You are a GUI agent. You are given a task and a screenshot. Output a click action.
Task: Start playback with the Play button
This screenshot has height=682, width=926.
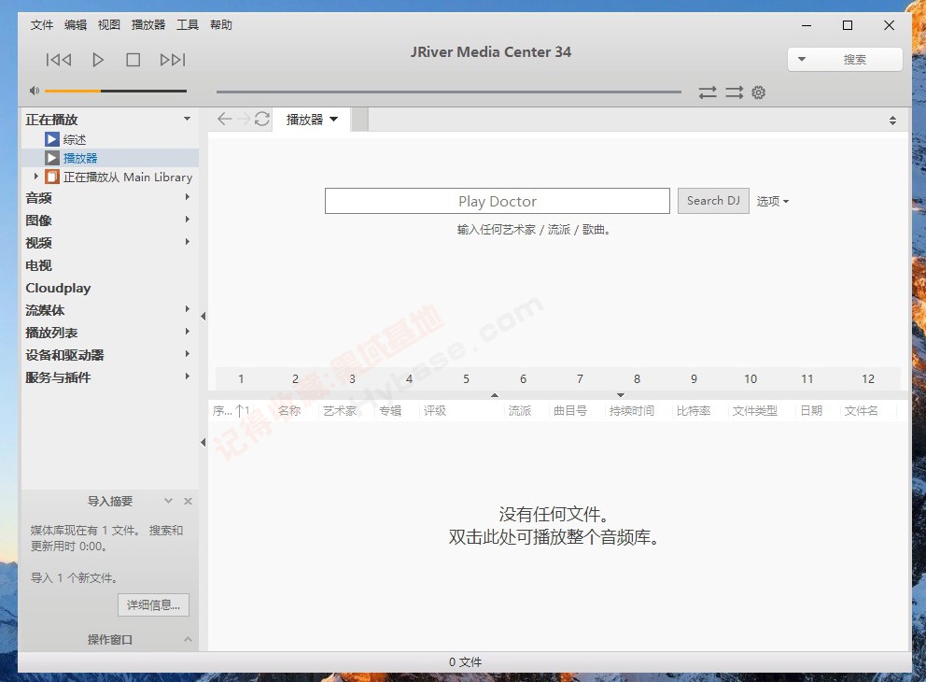click(98, 60)
